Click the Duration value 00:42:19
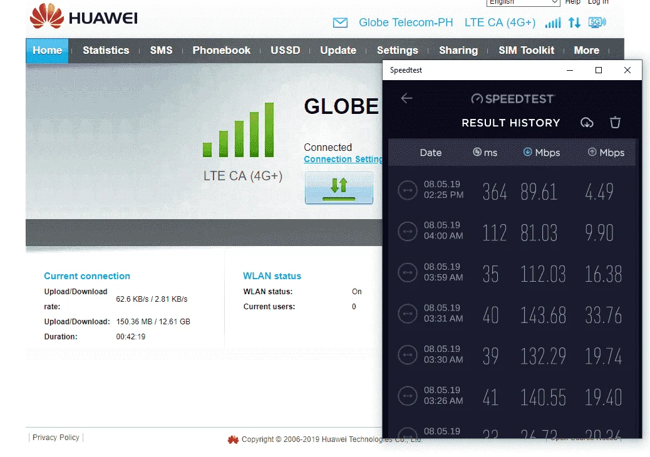This screenshot has width=650, height=457. [x=131, y=336]
